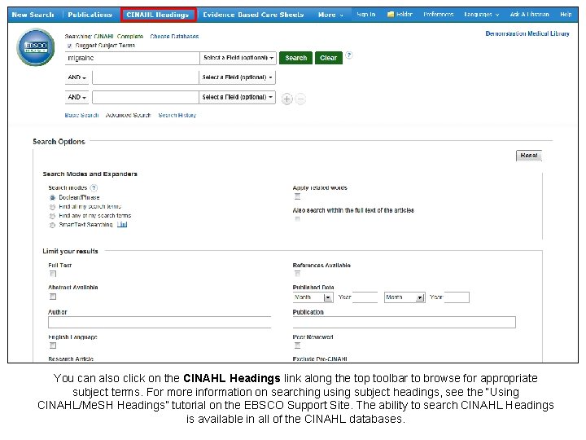Click the second search term field
This screenshot has width=586, height=440.
pyautogui.click(x=146, y=77)
